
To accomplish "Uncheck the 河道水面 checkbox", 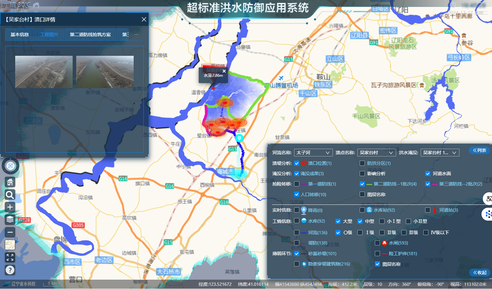I will click(x=428, y=174).
